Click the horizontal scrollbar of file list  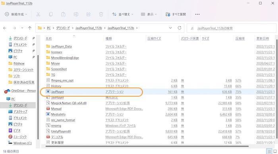[x=147, y=146]
